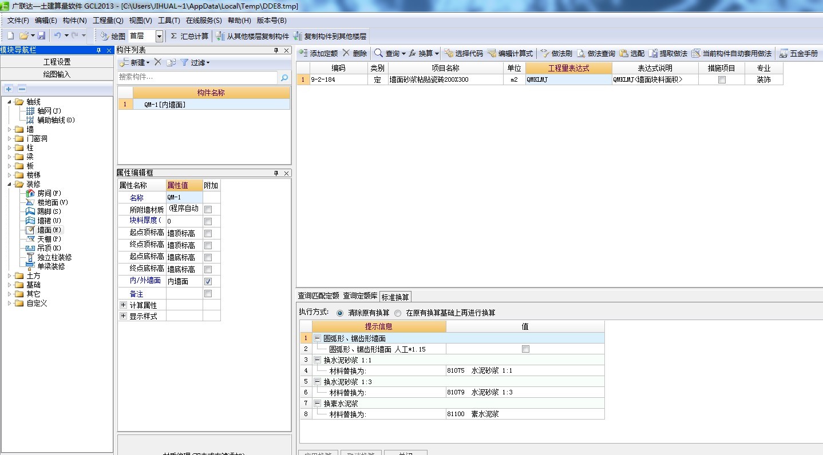Expand the 墙 tree node
The height and width of the screenshot is (455, 823).
click(x=10, y=129)
